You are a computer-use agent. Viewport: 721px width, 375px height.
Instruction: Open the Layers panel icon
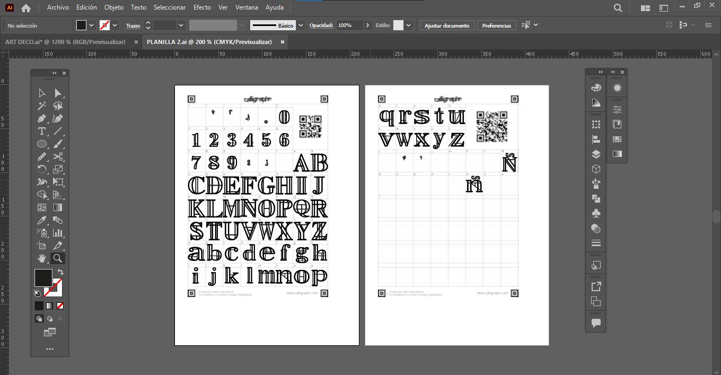click(x=596, y=154)
